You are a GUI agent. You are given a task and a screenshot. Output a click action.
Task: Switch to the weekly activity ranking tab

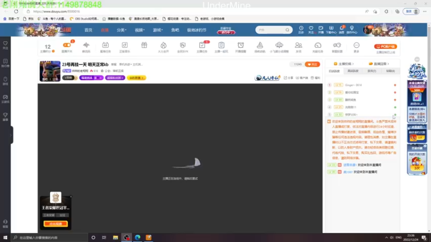(x=353, y=71)
